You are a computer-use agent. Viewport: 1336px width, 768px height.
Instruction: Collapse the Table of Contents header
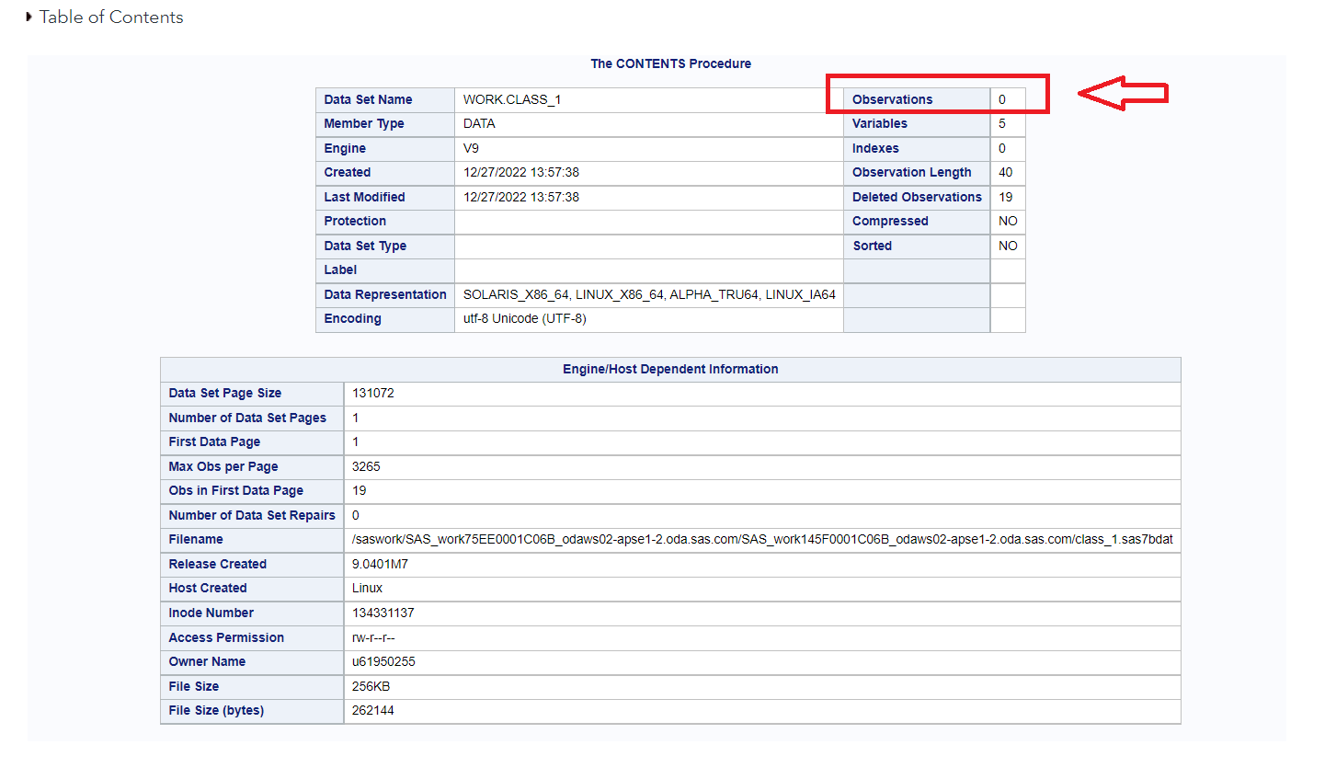tap(110, 17)
